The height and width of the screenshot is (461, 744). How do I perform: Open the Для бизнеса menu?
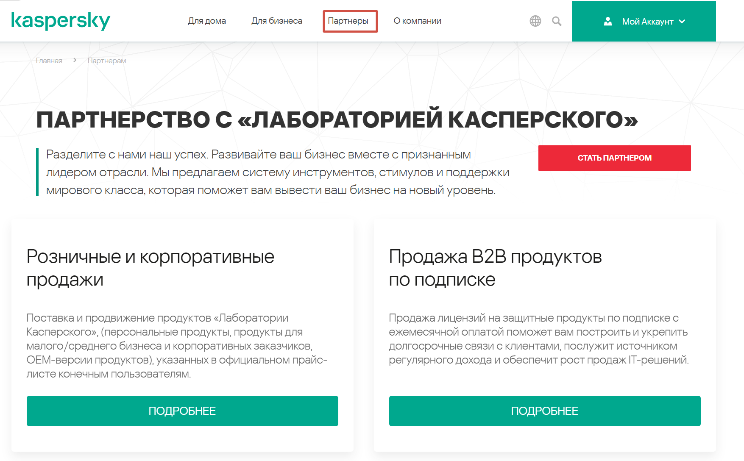(277, 21)
